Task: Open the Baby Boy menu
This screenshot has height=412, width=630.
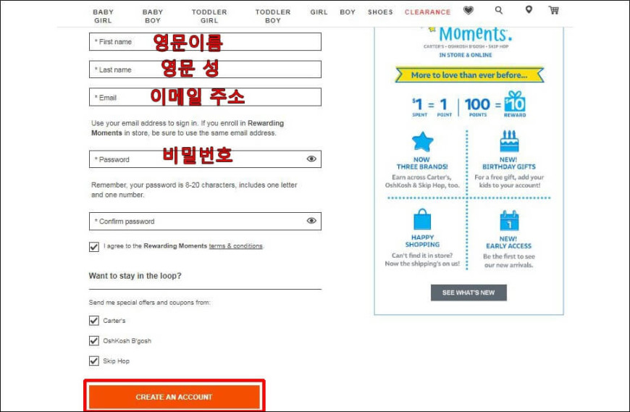Action: pyautogui.click(x=153, y=16)
